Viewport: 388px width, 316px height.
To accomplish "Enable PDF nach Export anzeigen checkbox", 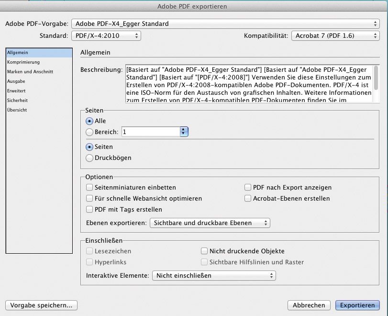I will pyautogui.click(x=248, y=187).
